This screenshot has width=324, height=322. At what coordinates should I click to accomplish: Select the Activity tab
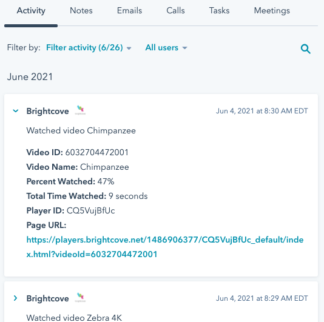click(31, 10)
